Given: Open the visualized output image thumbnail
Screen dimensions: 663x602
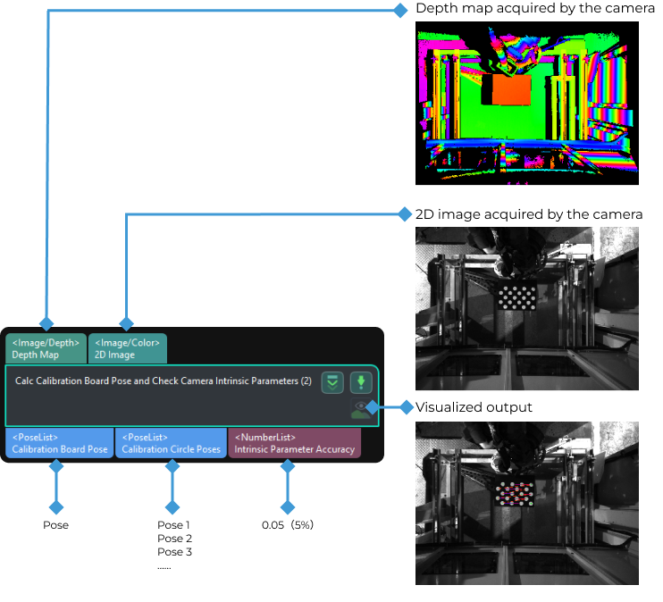Looking at the screenshot, I should [527, 504].
